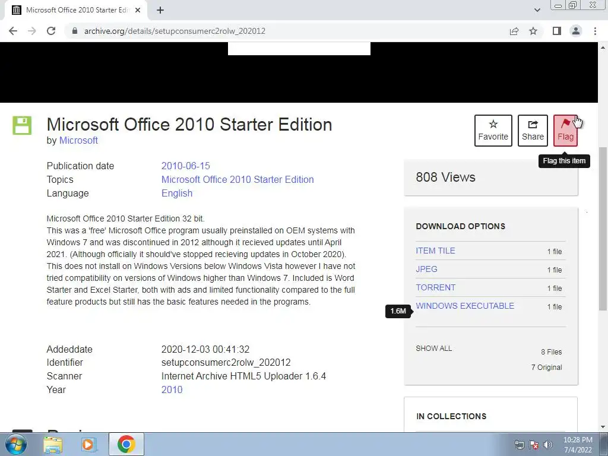608x456 pixels.
Task: Open the 2010 year link
Action: (x=172, y=389)
